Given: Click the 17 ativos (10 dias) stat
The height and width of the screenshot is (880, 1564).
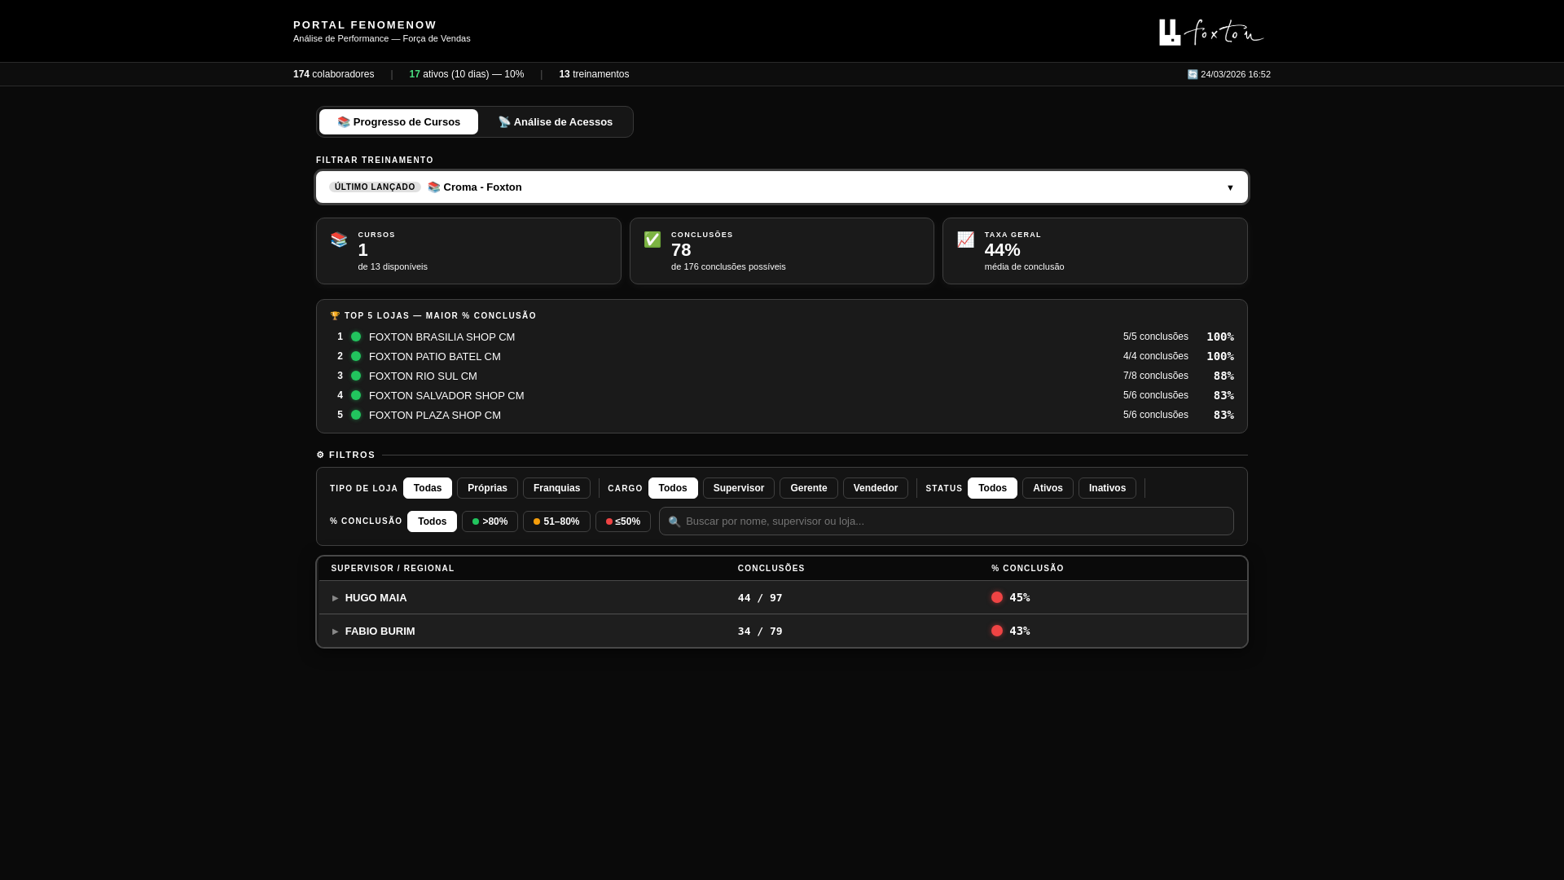Looking at the screenshot, I should click(467, 74).
